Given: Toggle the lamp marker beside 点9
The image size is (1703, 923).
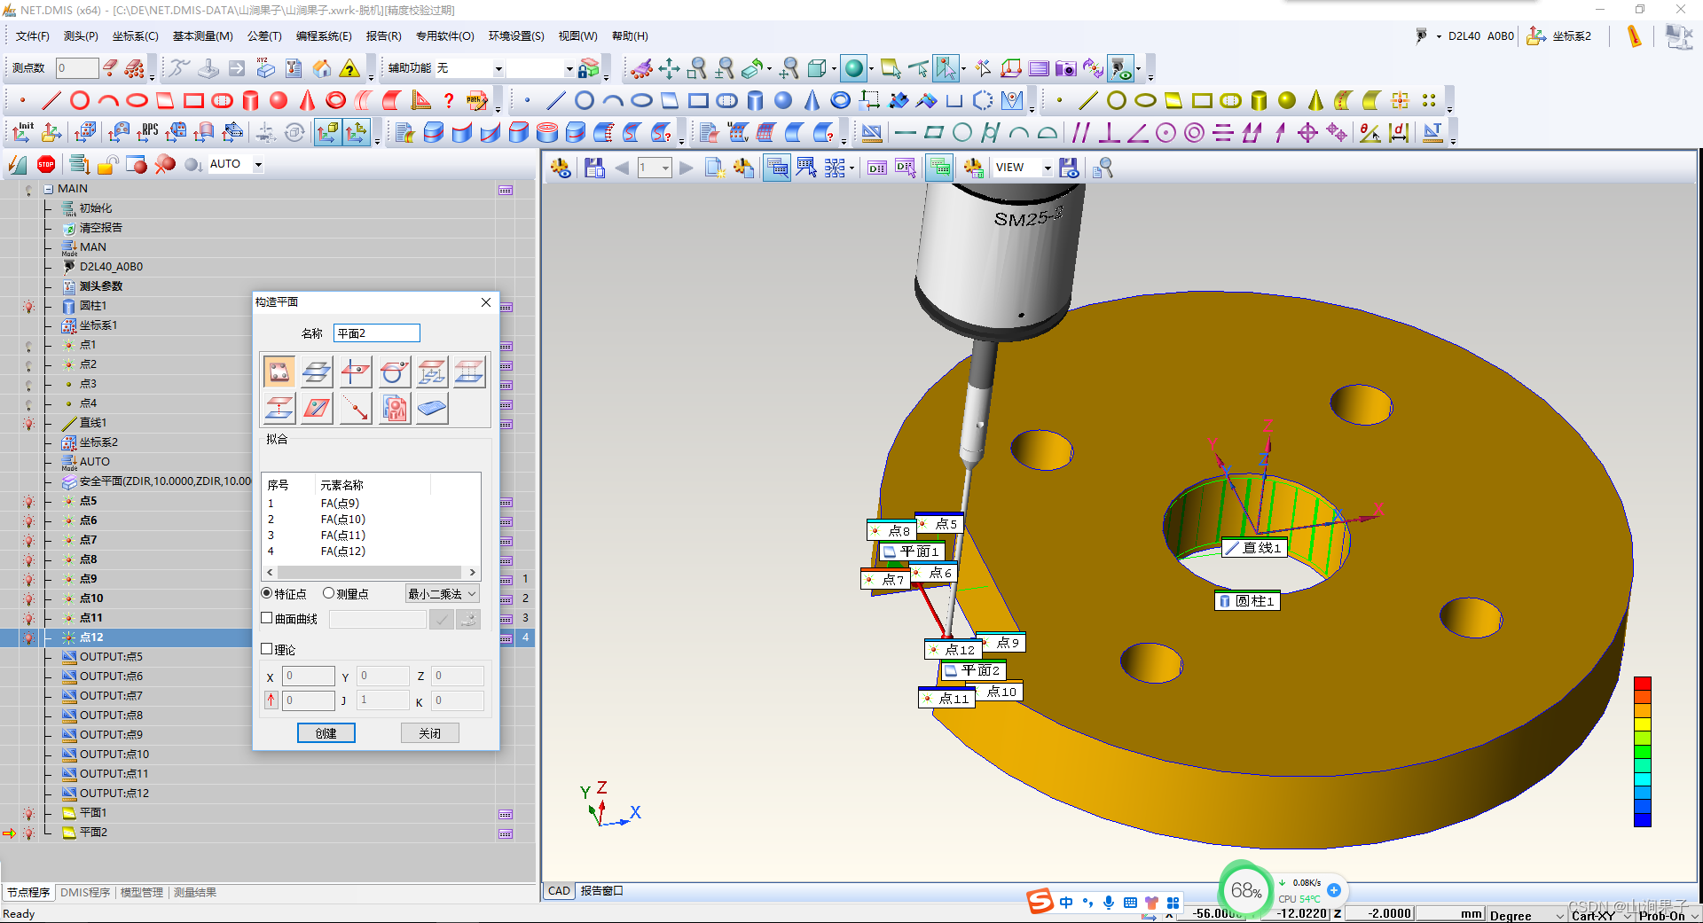Looking at the screenshot, I should click(28, 579).
